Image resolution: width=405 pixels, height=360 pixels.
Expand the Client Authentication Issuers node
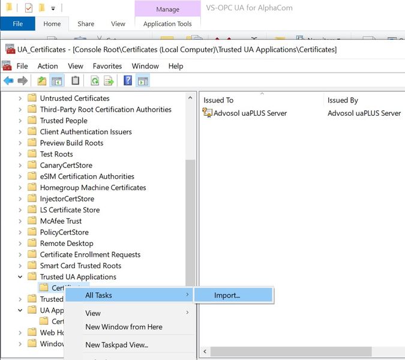[20, 132]
